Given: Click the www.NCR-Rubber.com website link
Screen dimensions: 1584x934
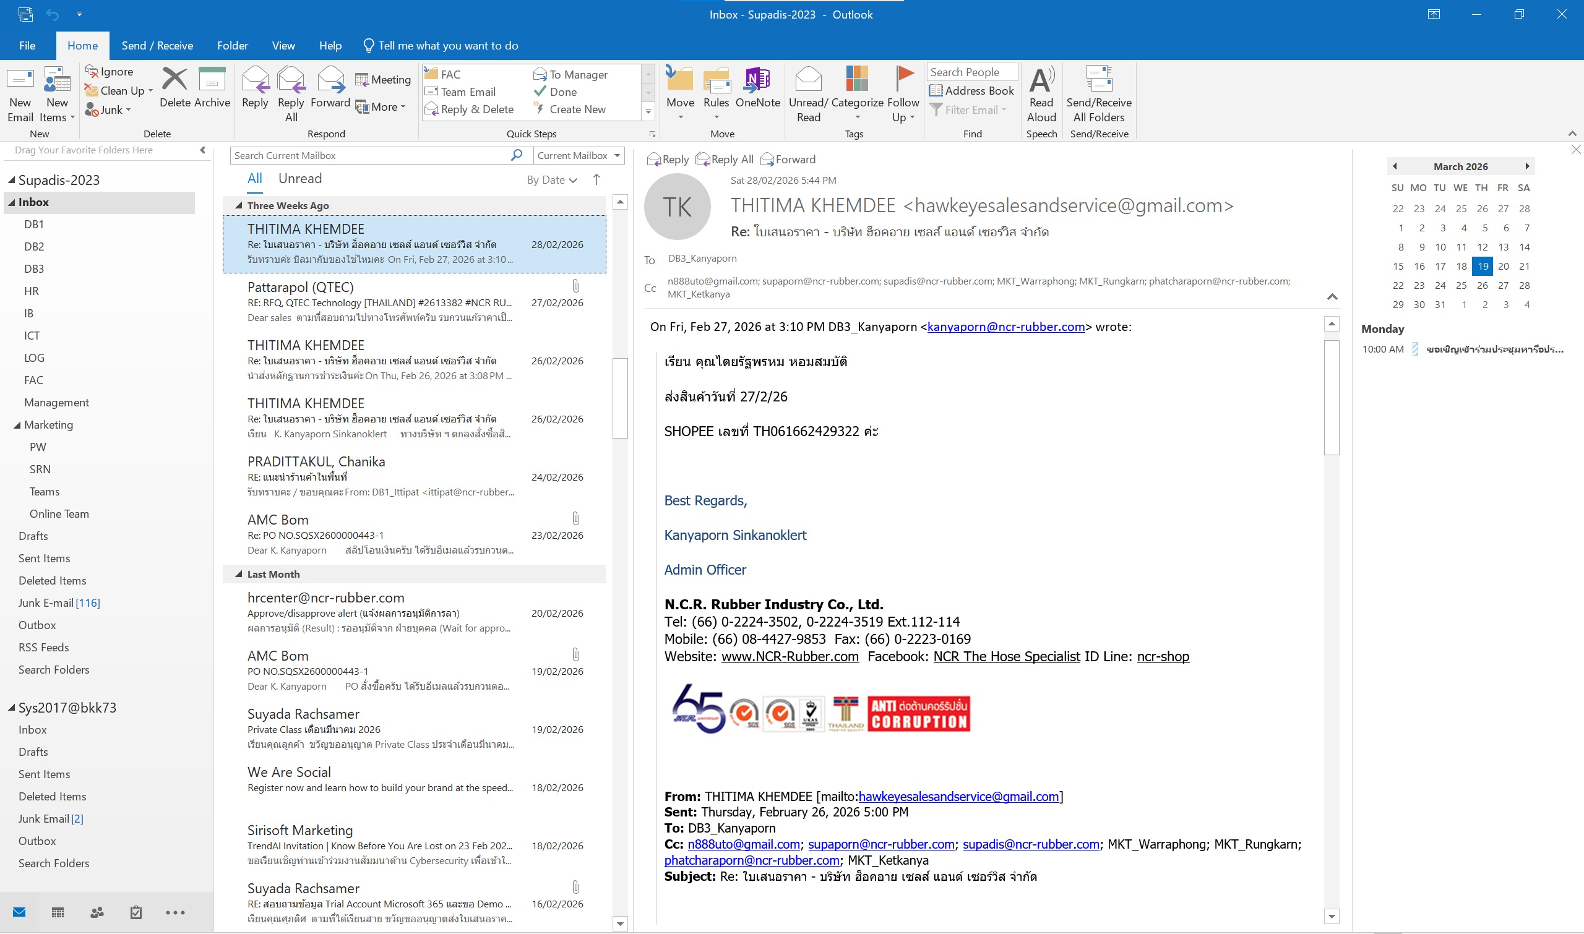Looking at the screenshot, I should pyautogui.click(x=790, y=656).
